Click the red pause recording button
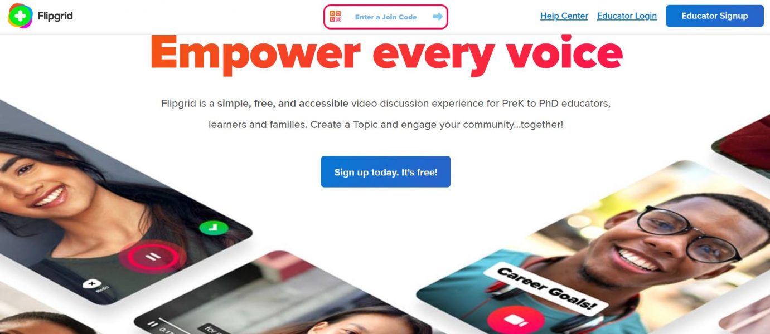Screen dimensions: 770x334 point(153,257)
